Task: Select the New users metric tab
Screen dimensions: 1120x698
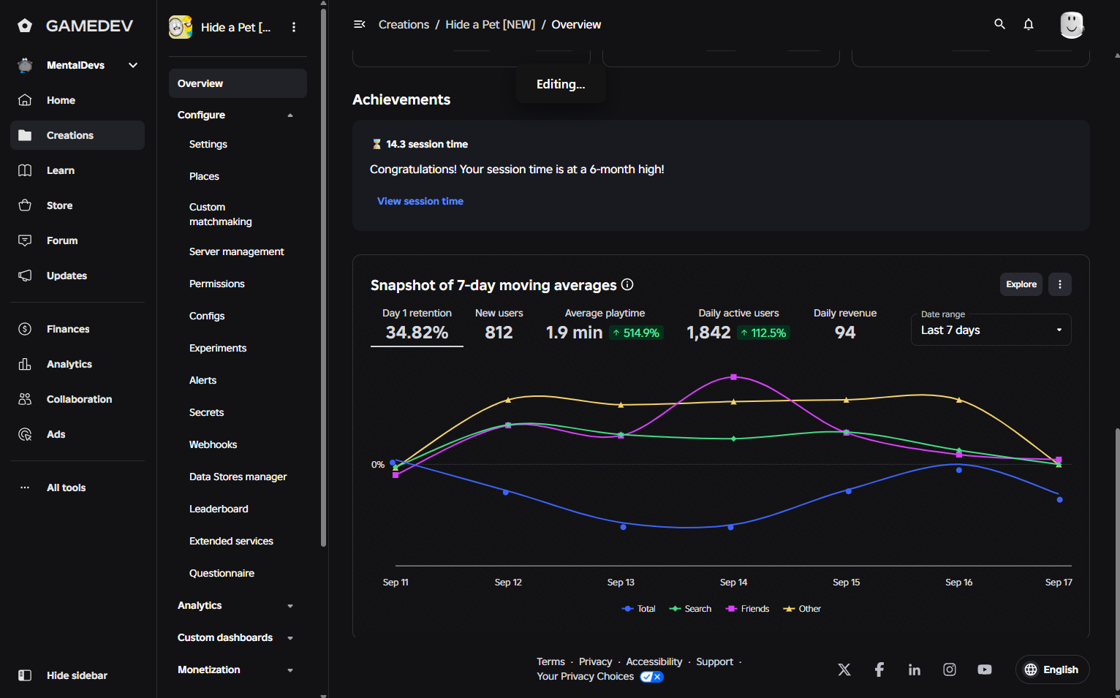Action: pyautogui.click(x=499, y=325)
